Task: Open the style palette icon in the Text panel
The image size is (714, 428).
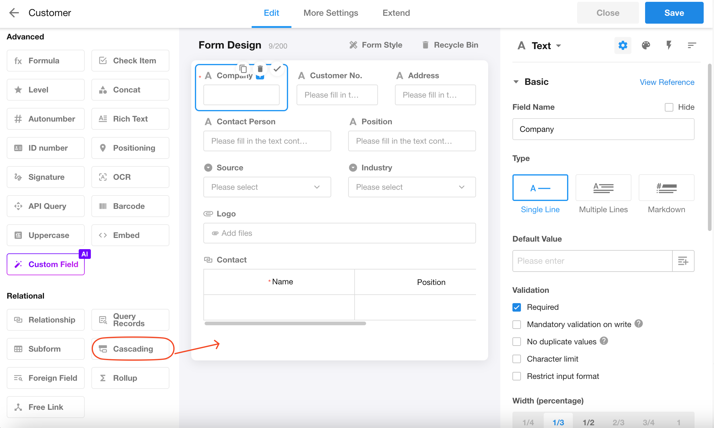Action: [x=646, y=45]
